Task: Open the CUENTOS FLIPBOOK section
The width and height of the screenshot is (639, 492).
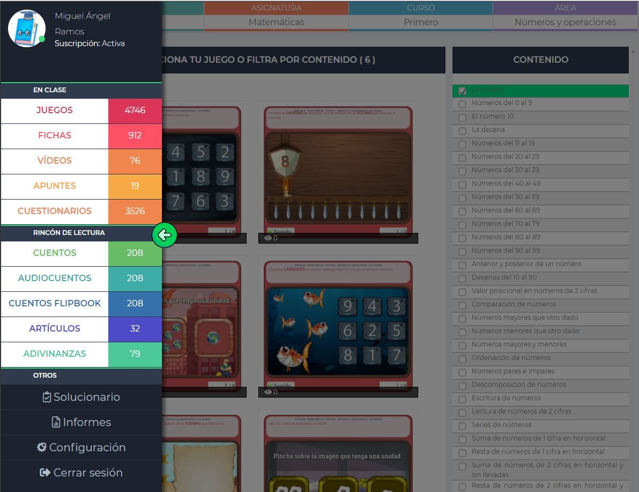Action: pyautogui.click(x=55, y=304)
